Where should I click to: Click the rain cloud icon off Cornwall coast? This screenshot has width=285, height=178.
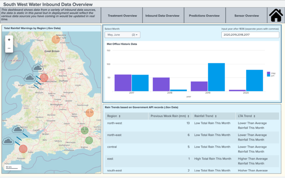[x=8, y=141]
